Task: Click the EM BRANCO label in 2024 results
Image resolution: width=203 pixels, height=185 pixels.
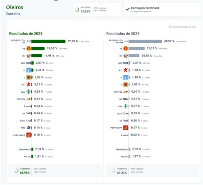Action: 121,150
